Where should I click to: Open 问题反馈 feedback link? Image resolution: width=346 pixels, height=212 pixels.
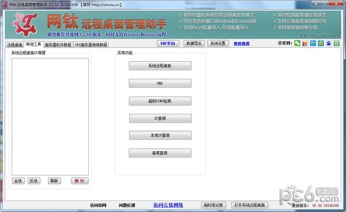point(127,206)
